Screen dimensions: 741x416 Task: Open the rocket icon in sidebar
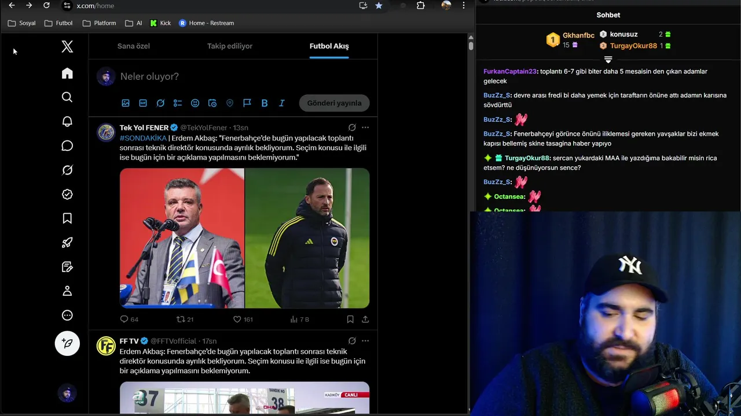pyautogui.click(x=67, y=243)
